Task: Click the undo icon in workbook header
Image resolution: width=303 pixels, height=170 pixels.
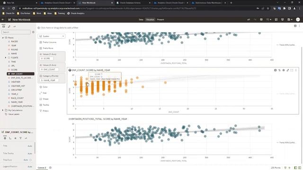Action: 249,20
